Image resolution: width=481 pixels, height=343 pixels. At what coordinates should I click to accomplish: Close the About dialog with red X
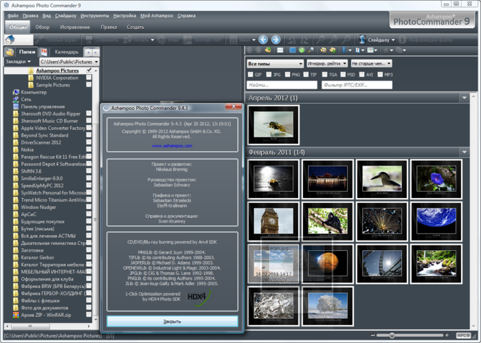[x=234, y=106]
